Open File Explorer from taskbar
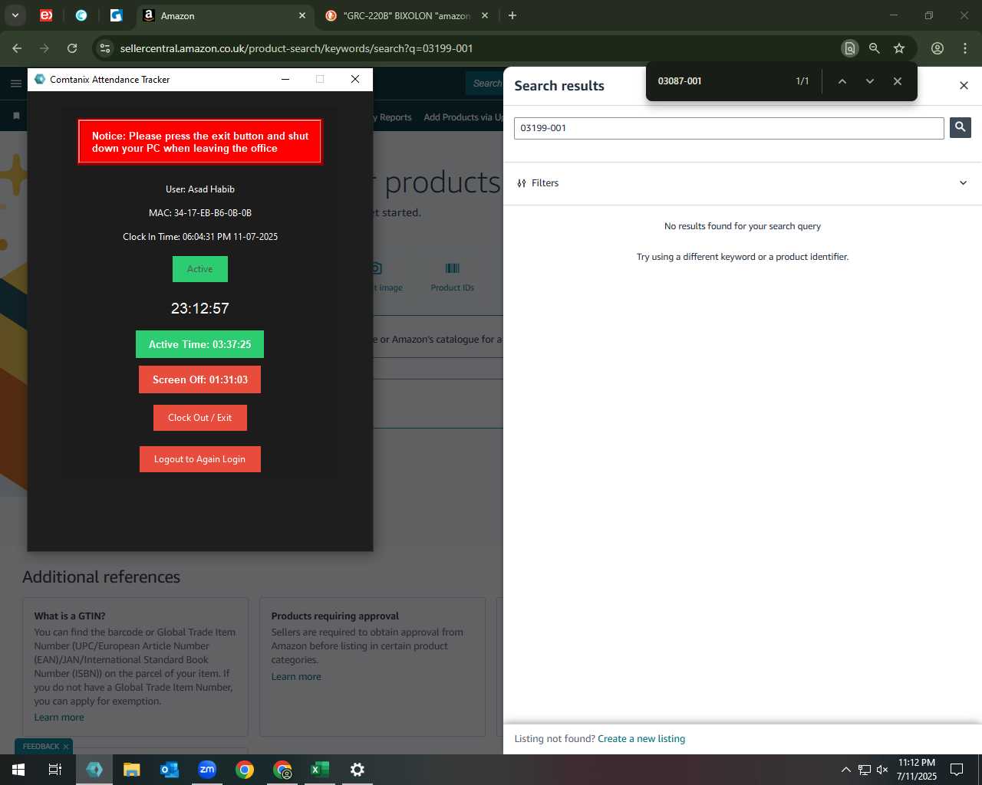Screen dimensions: 982x785 [x=132, y=770]
